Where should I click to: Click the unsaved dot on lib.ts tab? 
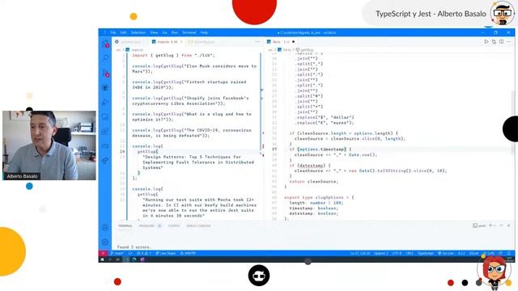tap(293, 42)
